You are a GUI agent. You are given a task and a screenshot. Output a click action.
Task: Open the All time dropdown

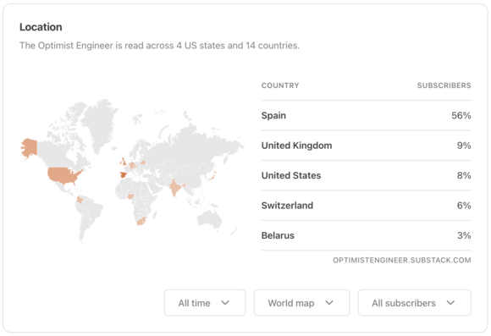pos(205,302)
